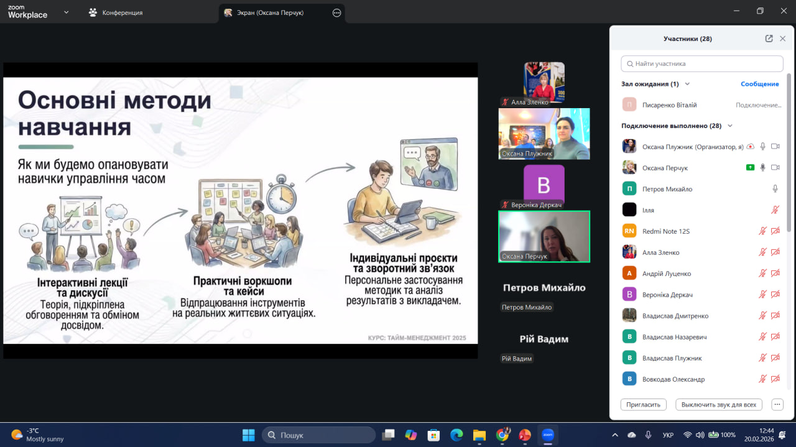Click muted mic icon for Алла Зленко
The image size is (796, 447).
(x=762, y=252)
